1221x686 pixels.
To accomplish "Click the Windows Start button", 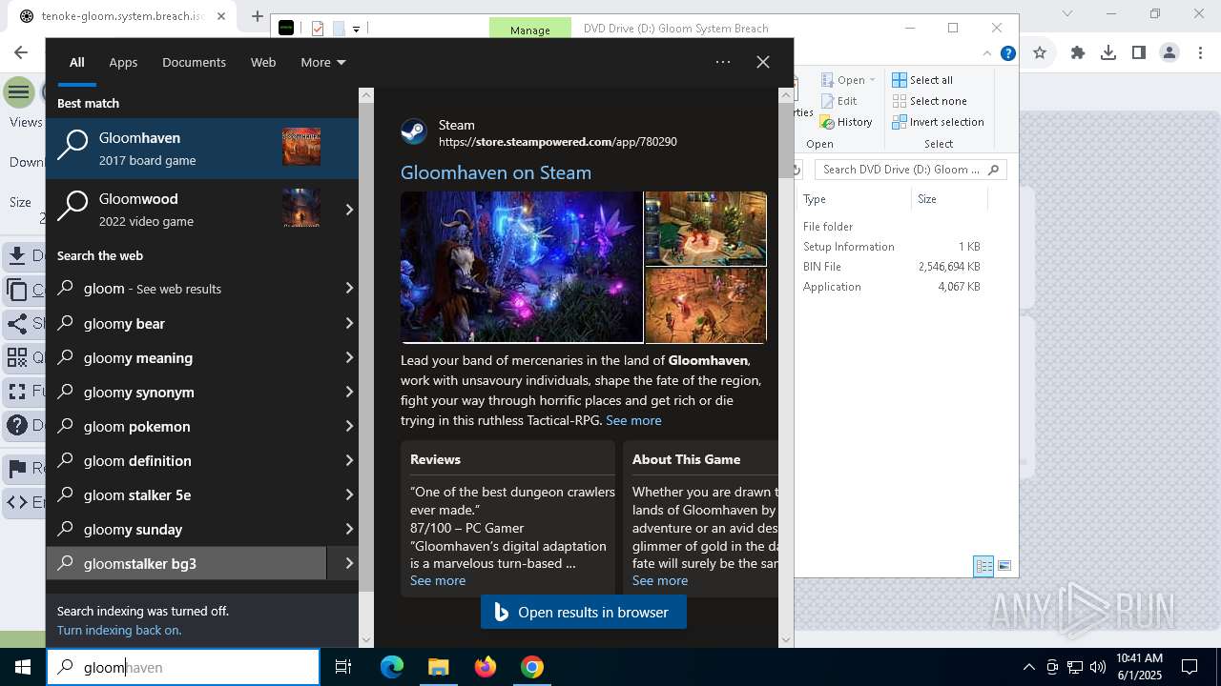I will pos(23,667).
